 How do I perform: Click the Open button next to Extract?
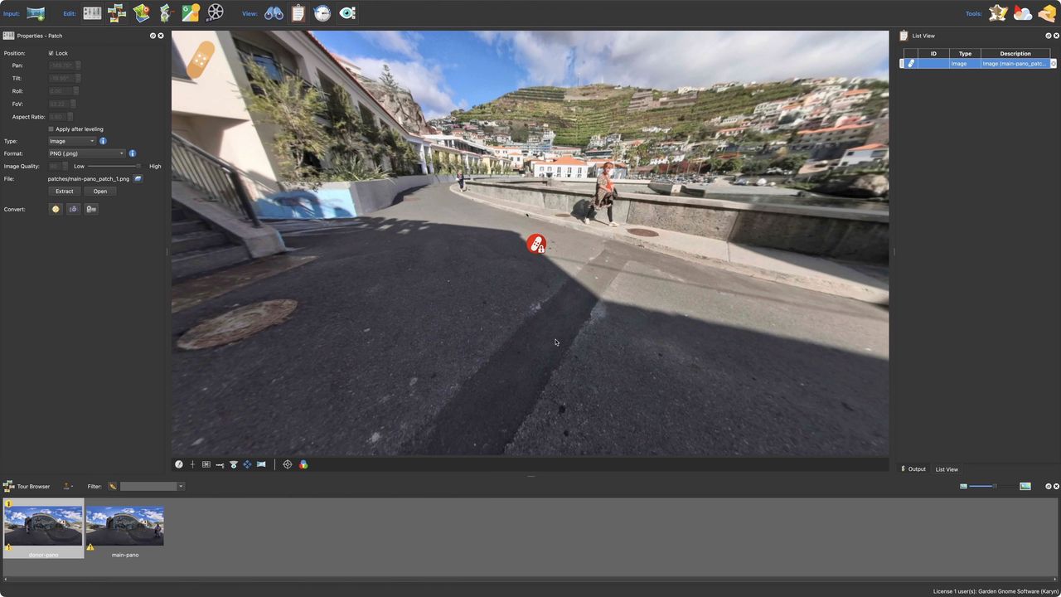(99, 191)
